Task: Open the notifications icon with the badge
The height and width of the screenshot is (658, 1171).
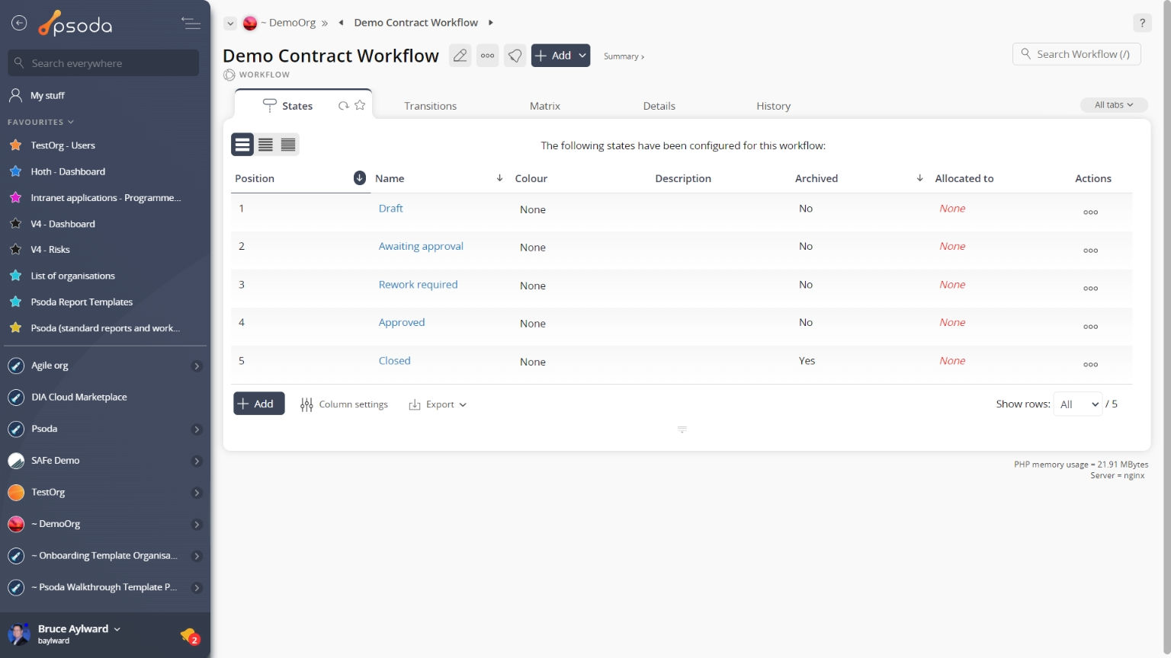Action: 189,635
